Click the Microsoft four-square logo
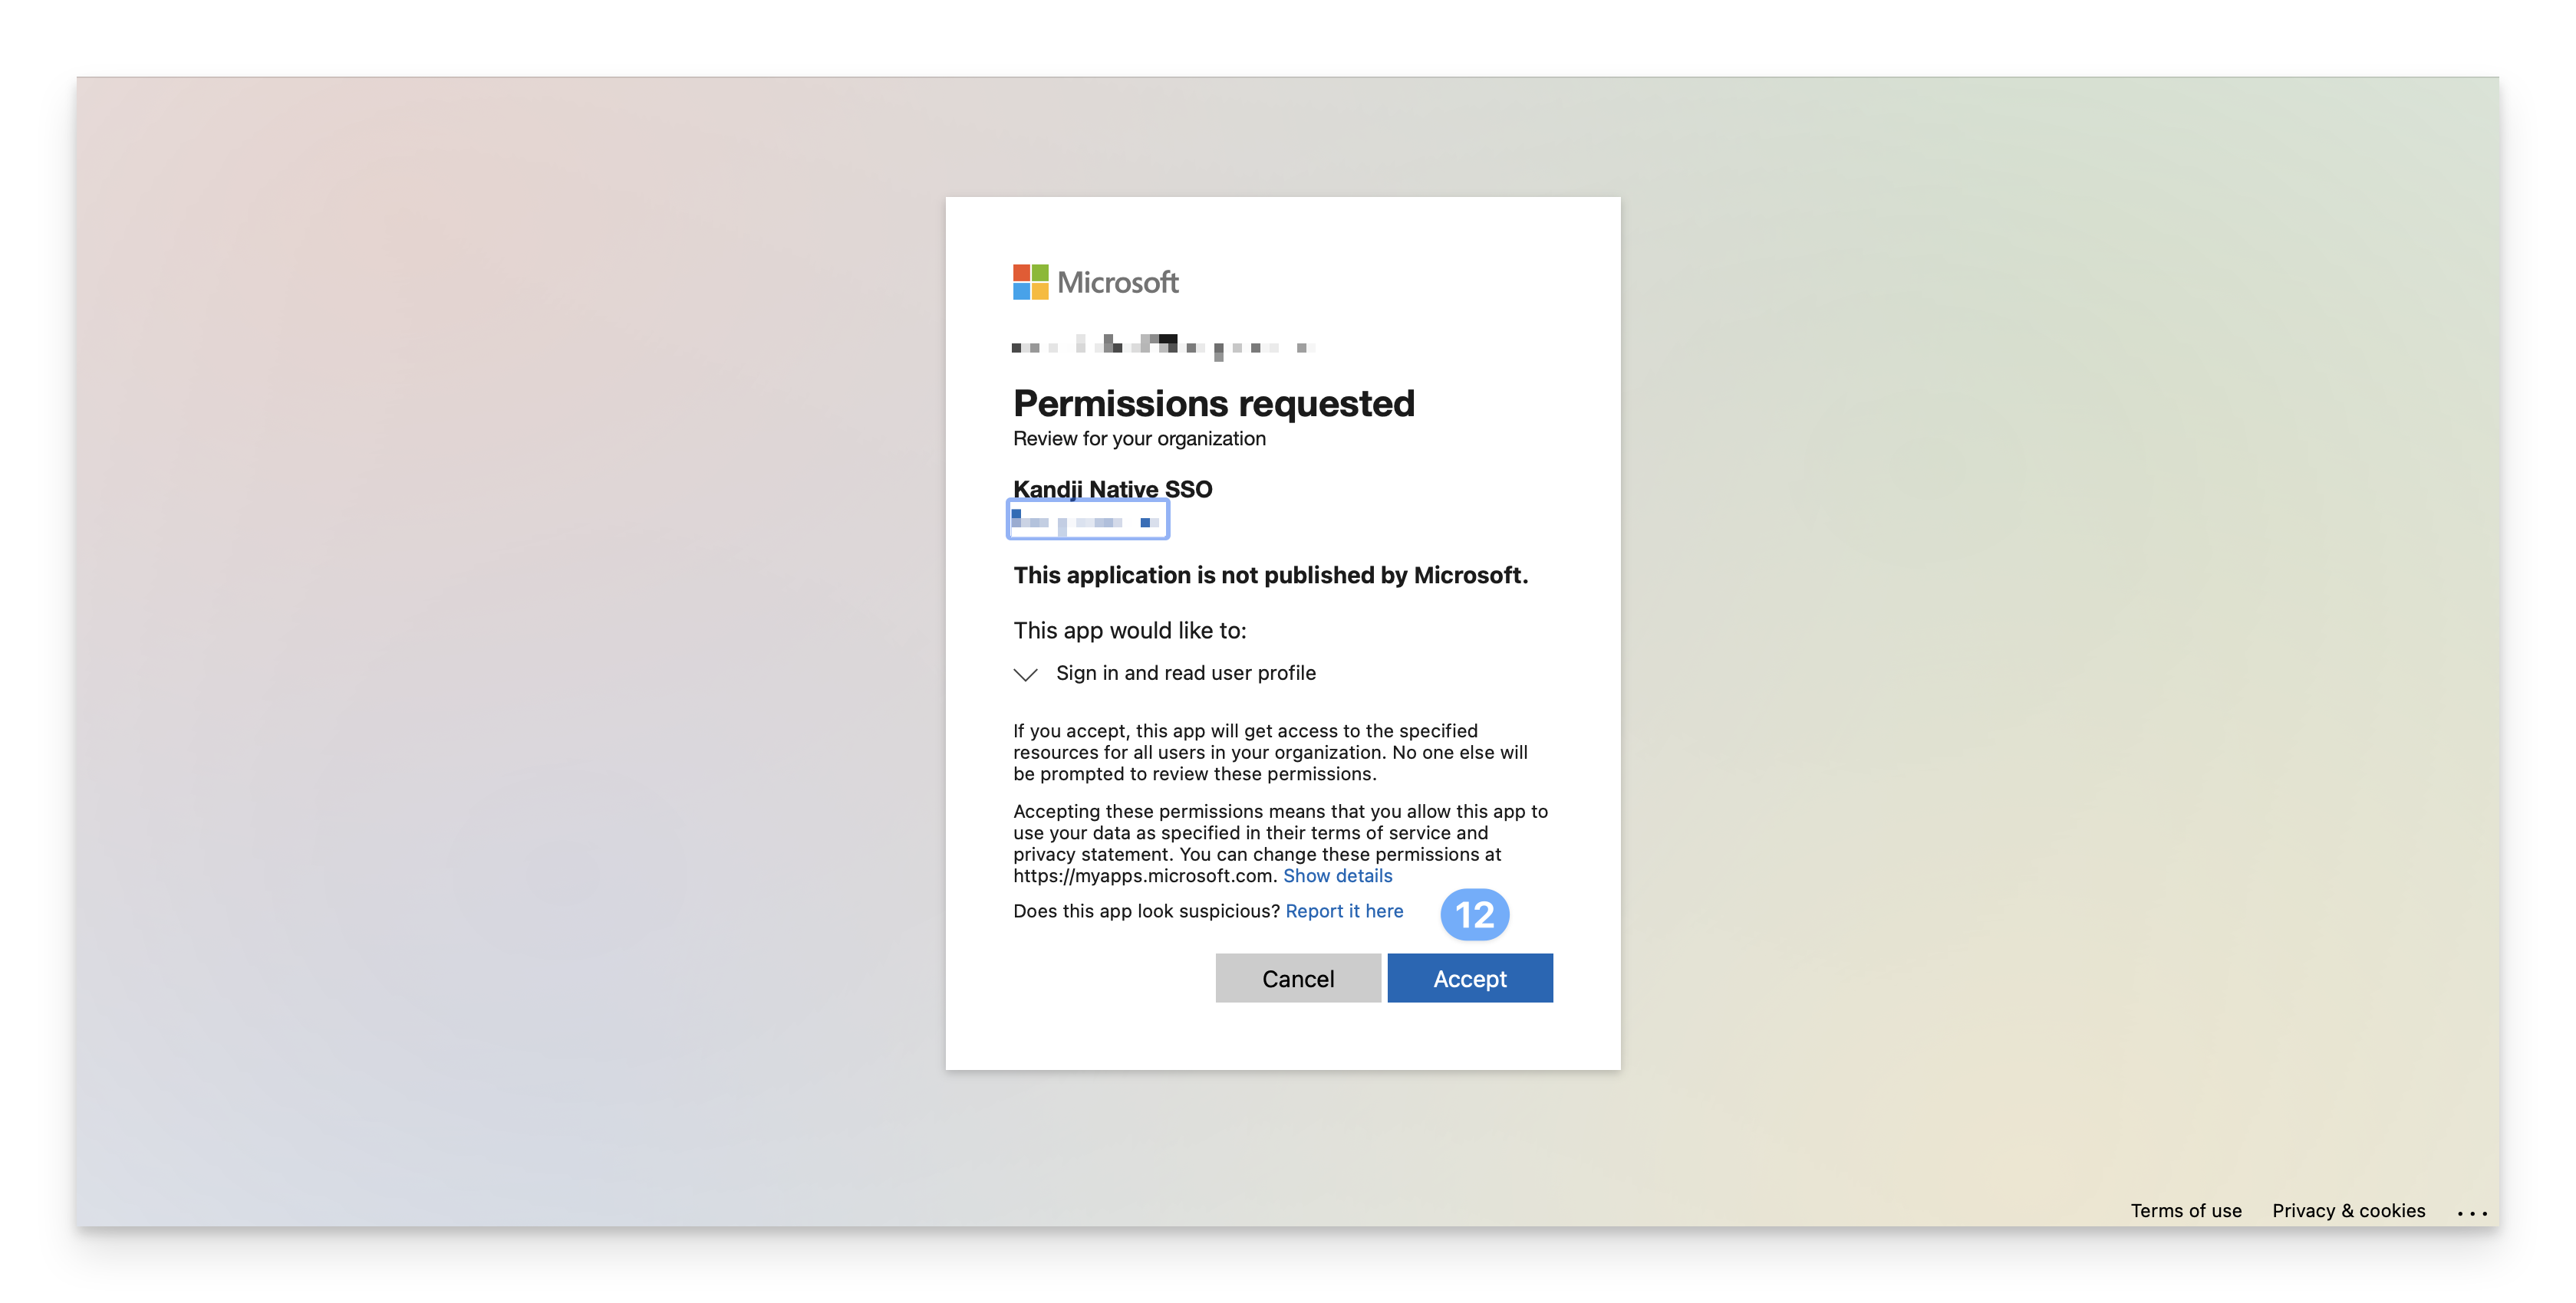 1030,282
